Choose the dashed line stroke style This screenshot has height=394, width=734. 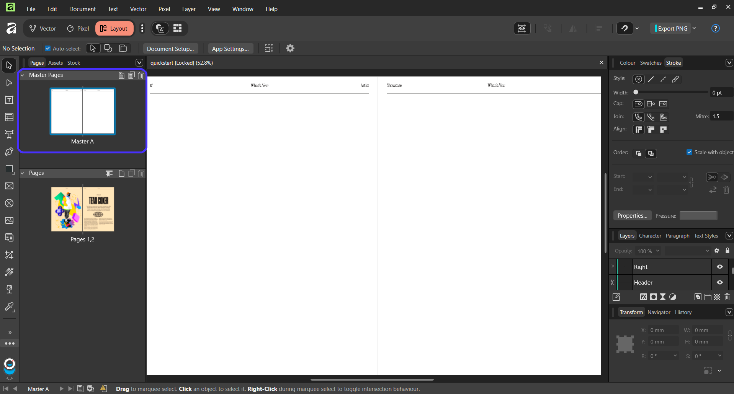click(663, 79)
